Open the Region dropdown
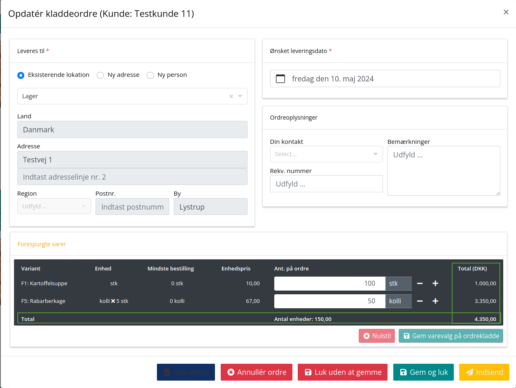Image resolution: width=516 pixels, height=388 pixels. (54, 206)
